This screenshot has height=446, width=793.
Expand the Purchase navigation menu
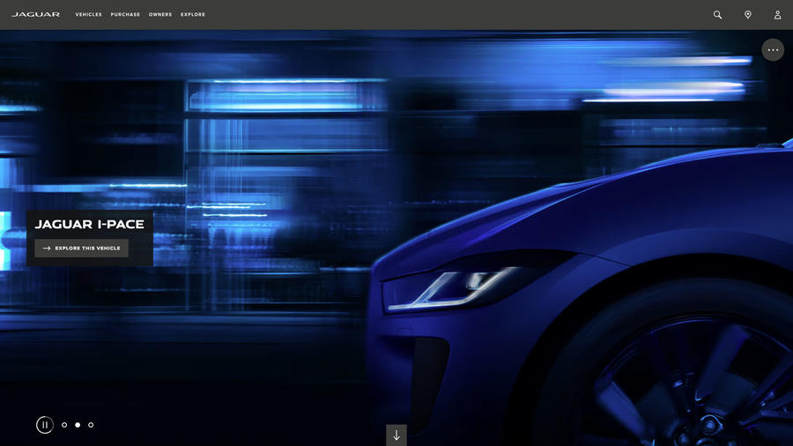(125, 15)
